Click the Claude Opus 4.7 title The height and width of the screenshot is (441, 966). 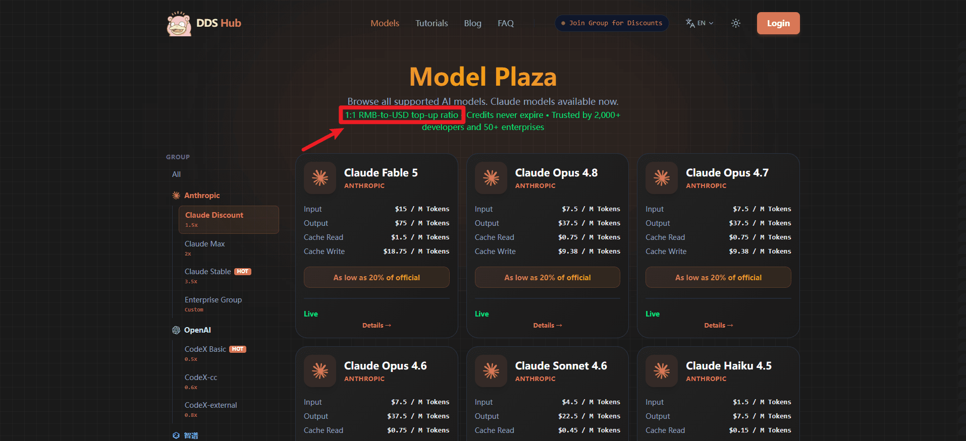click(x=727, y=173)
